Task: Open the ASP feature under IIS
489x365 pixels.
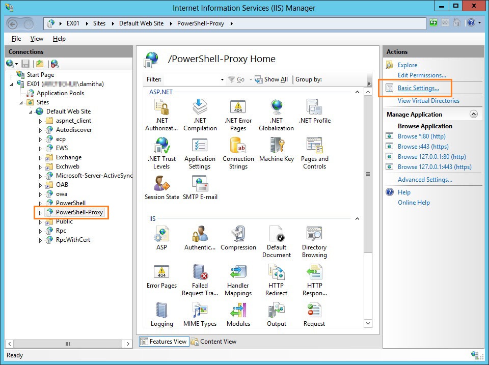Action: (161, 238)
